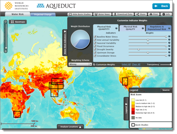Open help for Upstream Storage indicator
The height and width of the screenshot is (134, 177).
tap(169, 52)
